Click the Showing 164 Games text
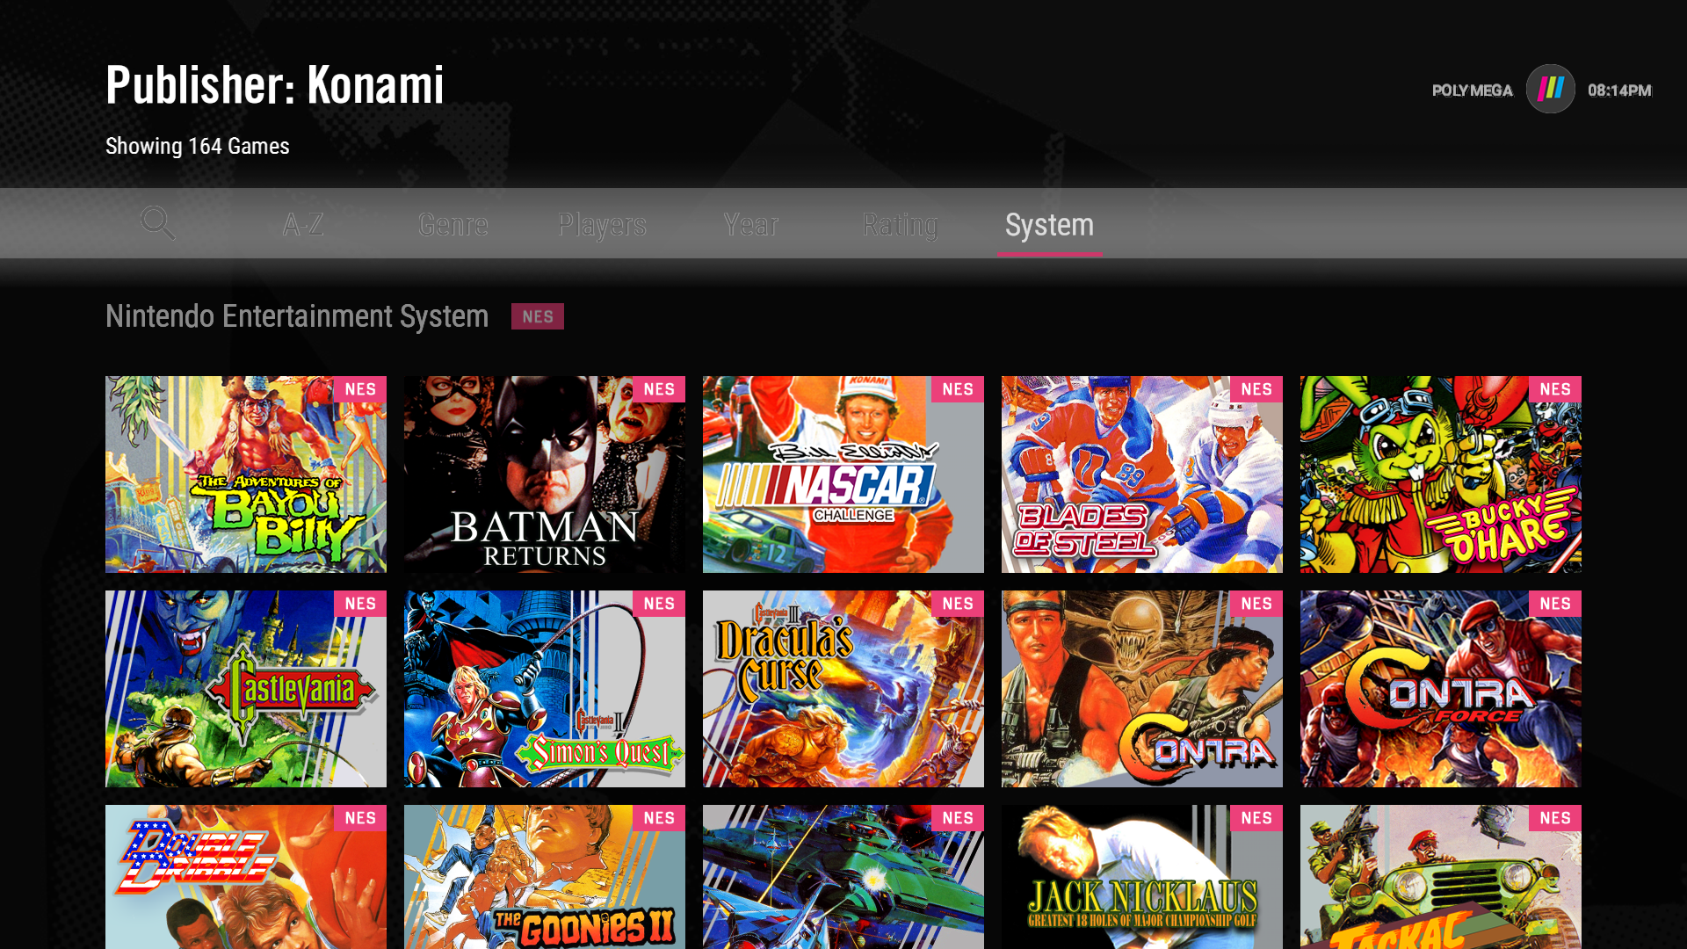Viewport: 1687px width, 949px height. click(x=198, y=146)
